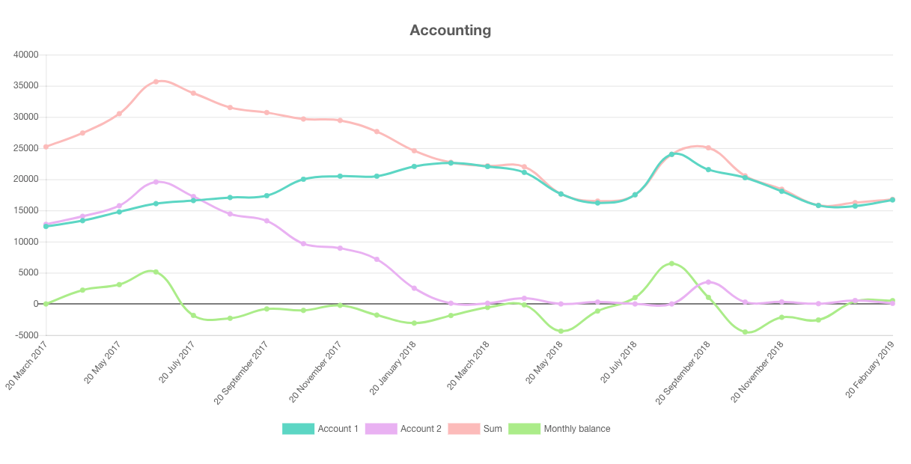Image resolution: width=911 pixels, height=464 pixels.
Task: Click the teal Account 1 legend swatch
Action: click(298, 429)
